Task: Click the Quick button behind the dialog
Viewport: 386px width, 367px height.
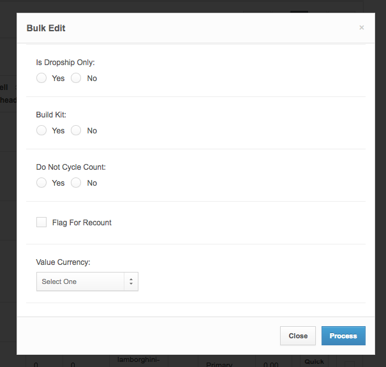Action: 314,361
